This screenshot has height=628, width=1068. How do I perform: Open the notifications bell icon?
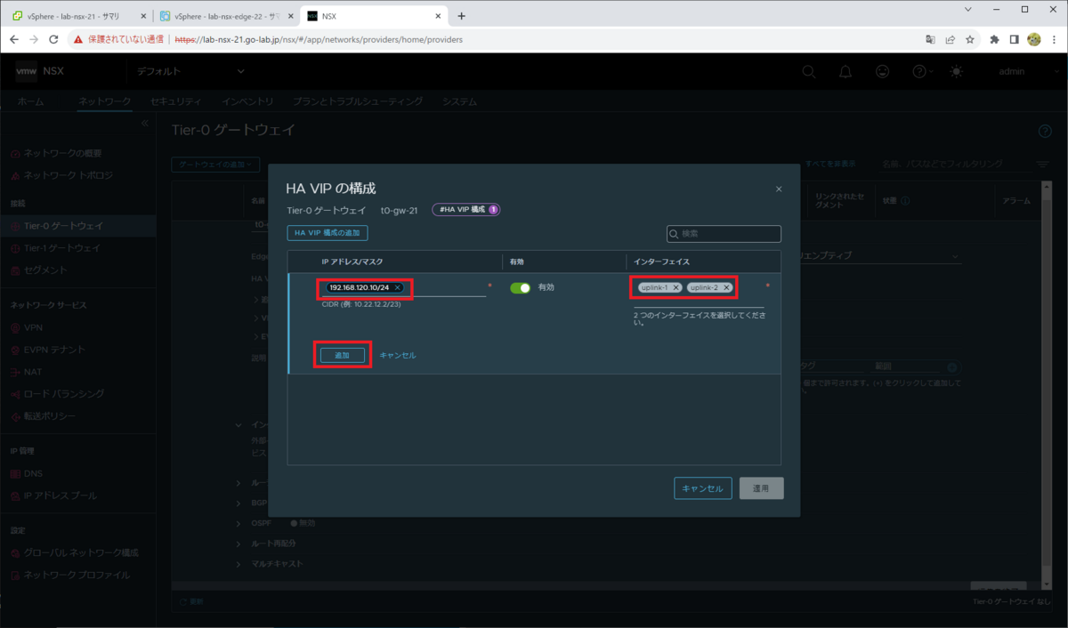pos(845,71)
